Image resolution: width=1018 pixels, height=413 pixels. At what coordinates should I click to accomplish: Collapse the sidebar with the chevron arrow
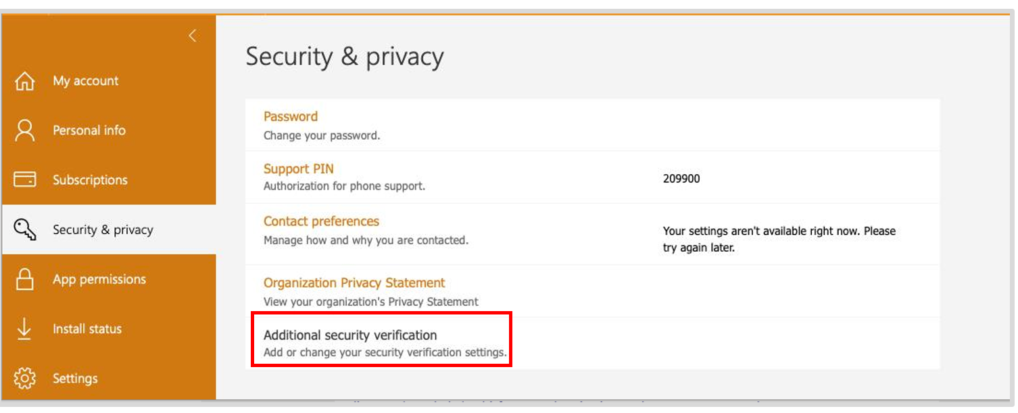(x=193, y=36)
